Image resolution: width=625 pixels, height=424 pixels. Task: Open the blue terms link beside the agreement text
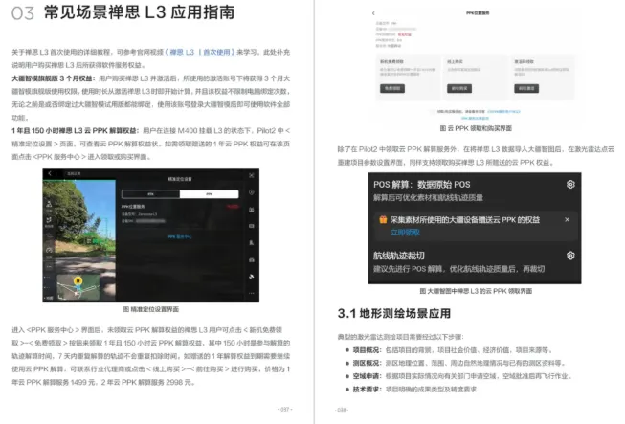(503, 112)
